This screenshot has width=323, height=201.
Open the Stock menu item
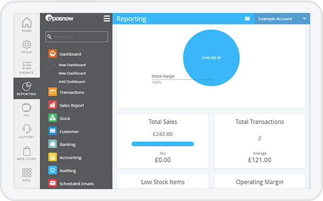(64, 118)
